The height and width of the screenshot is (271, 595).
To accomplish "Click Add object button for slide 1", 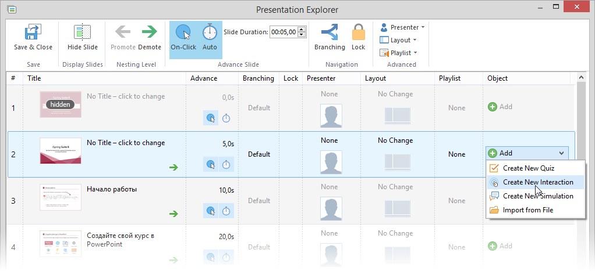I will click(x=500, y=107).
